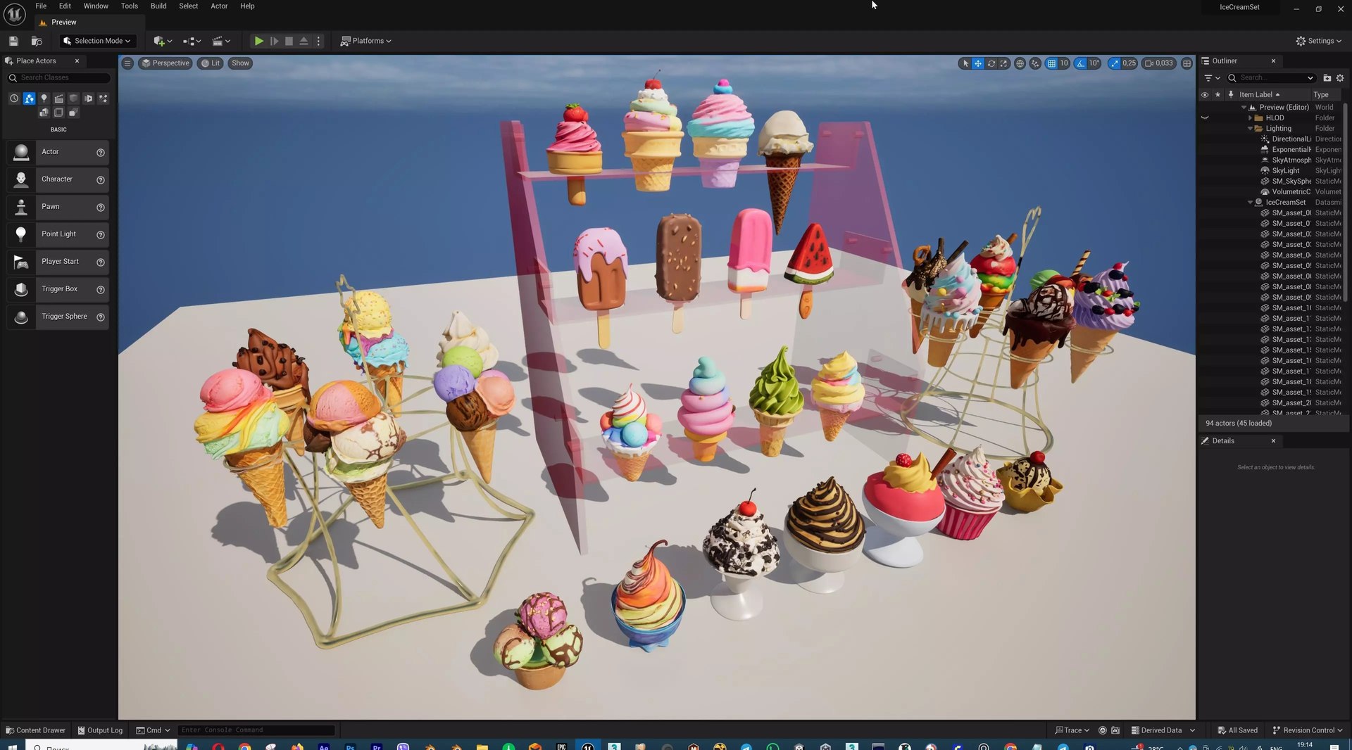
Task: Open the Tools menu
Action: (x=130, y=6)
